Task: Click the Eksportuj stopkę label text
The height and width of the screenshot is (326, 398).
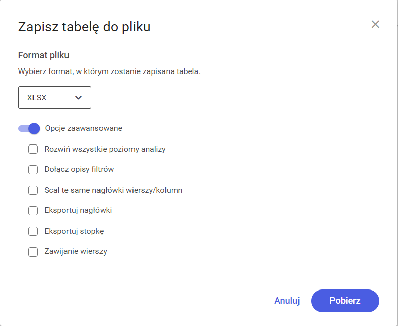Action: pyautogui.click(x=74, y=231)
